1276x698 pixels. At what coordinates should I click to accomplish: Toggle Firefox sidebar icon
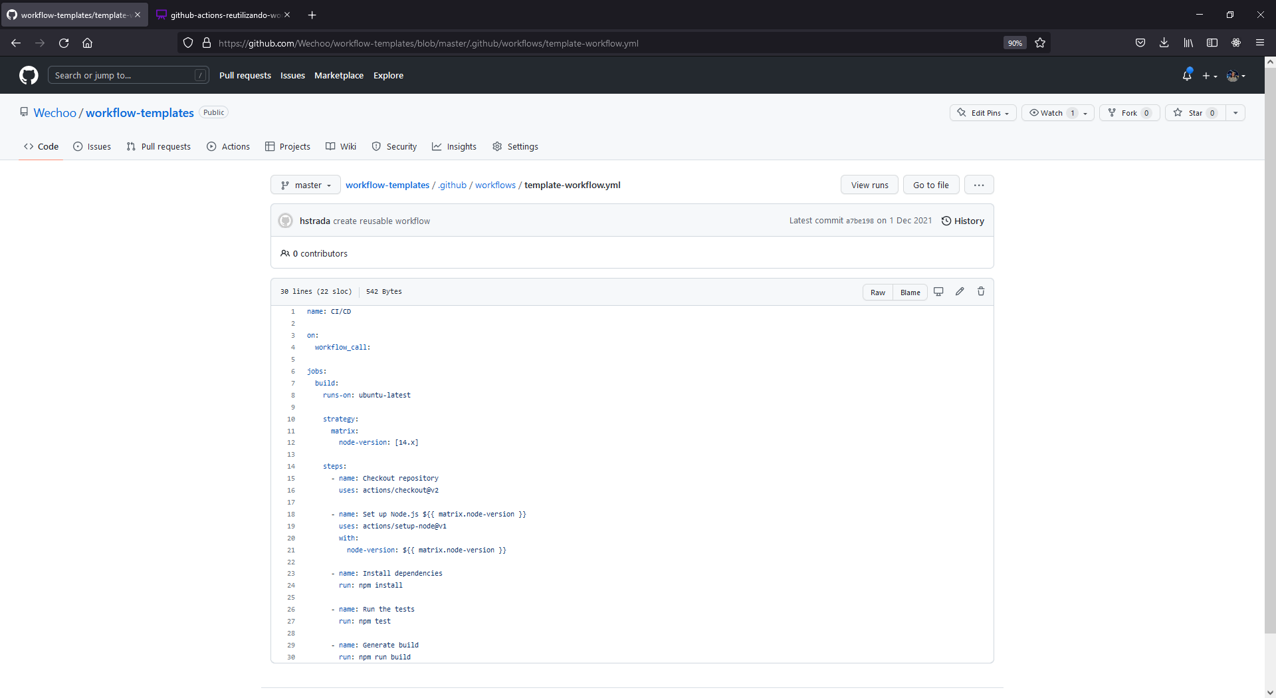[x=1212, y=43]
